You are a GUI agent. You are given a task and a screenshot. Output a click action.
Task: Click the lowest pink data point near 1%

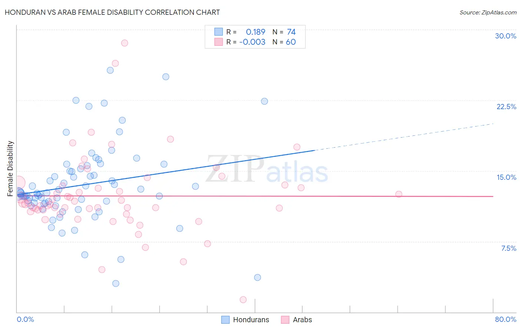(243, 300)
